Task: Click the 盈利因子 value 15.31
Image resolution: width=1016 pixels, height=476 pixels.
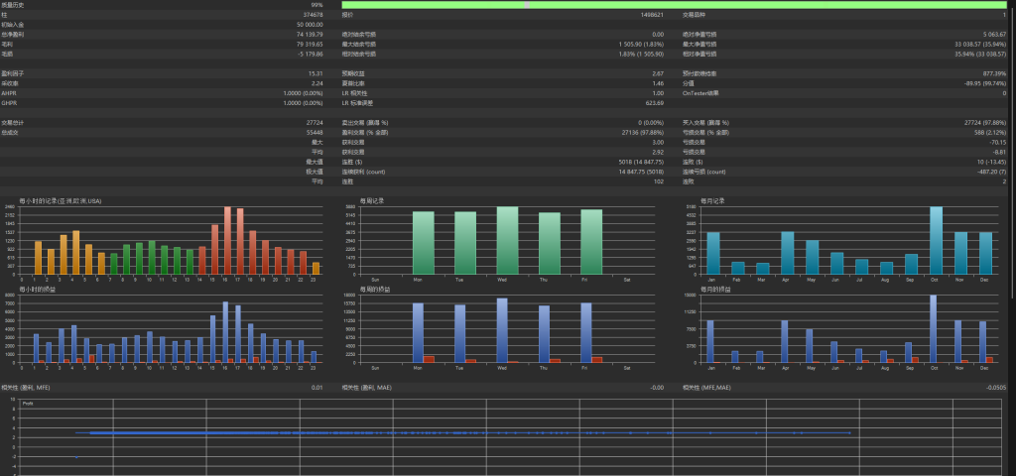Action: pyautogui.click(x=316, y=73)
